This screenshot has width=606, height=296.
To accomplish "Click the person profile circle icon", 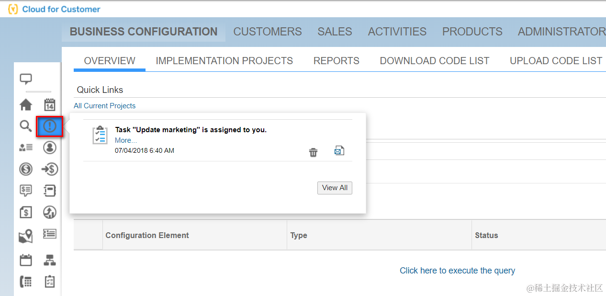I will (x=50, y=147).
